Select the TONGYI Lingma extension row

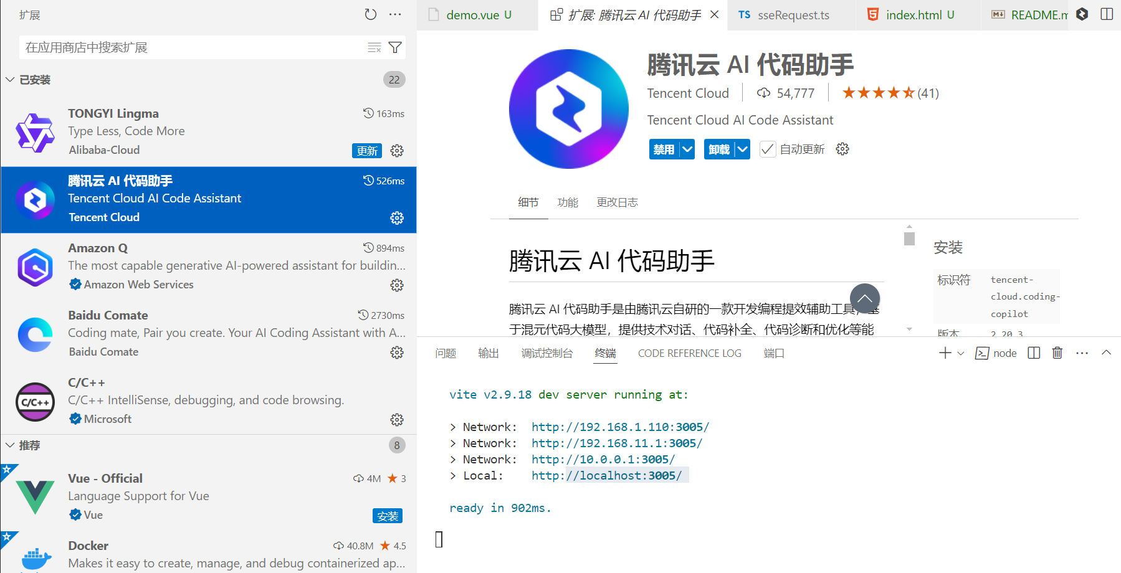pyautogui.click(x=209, y=132)
